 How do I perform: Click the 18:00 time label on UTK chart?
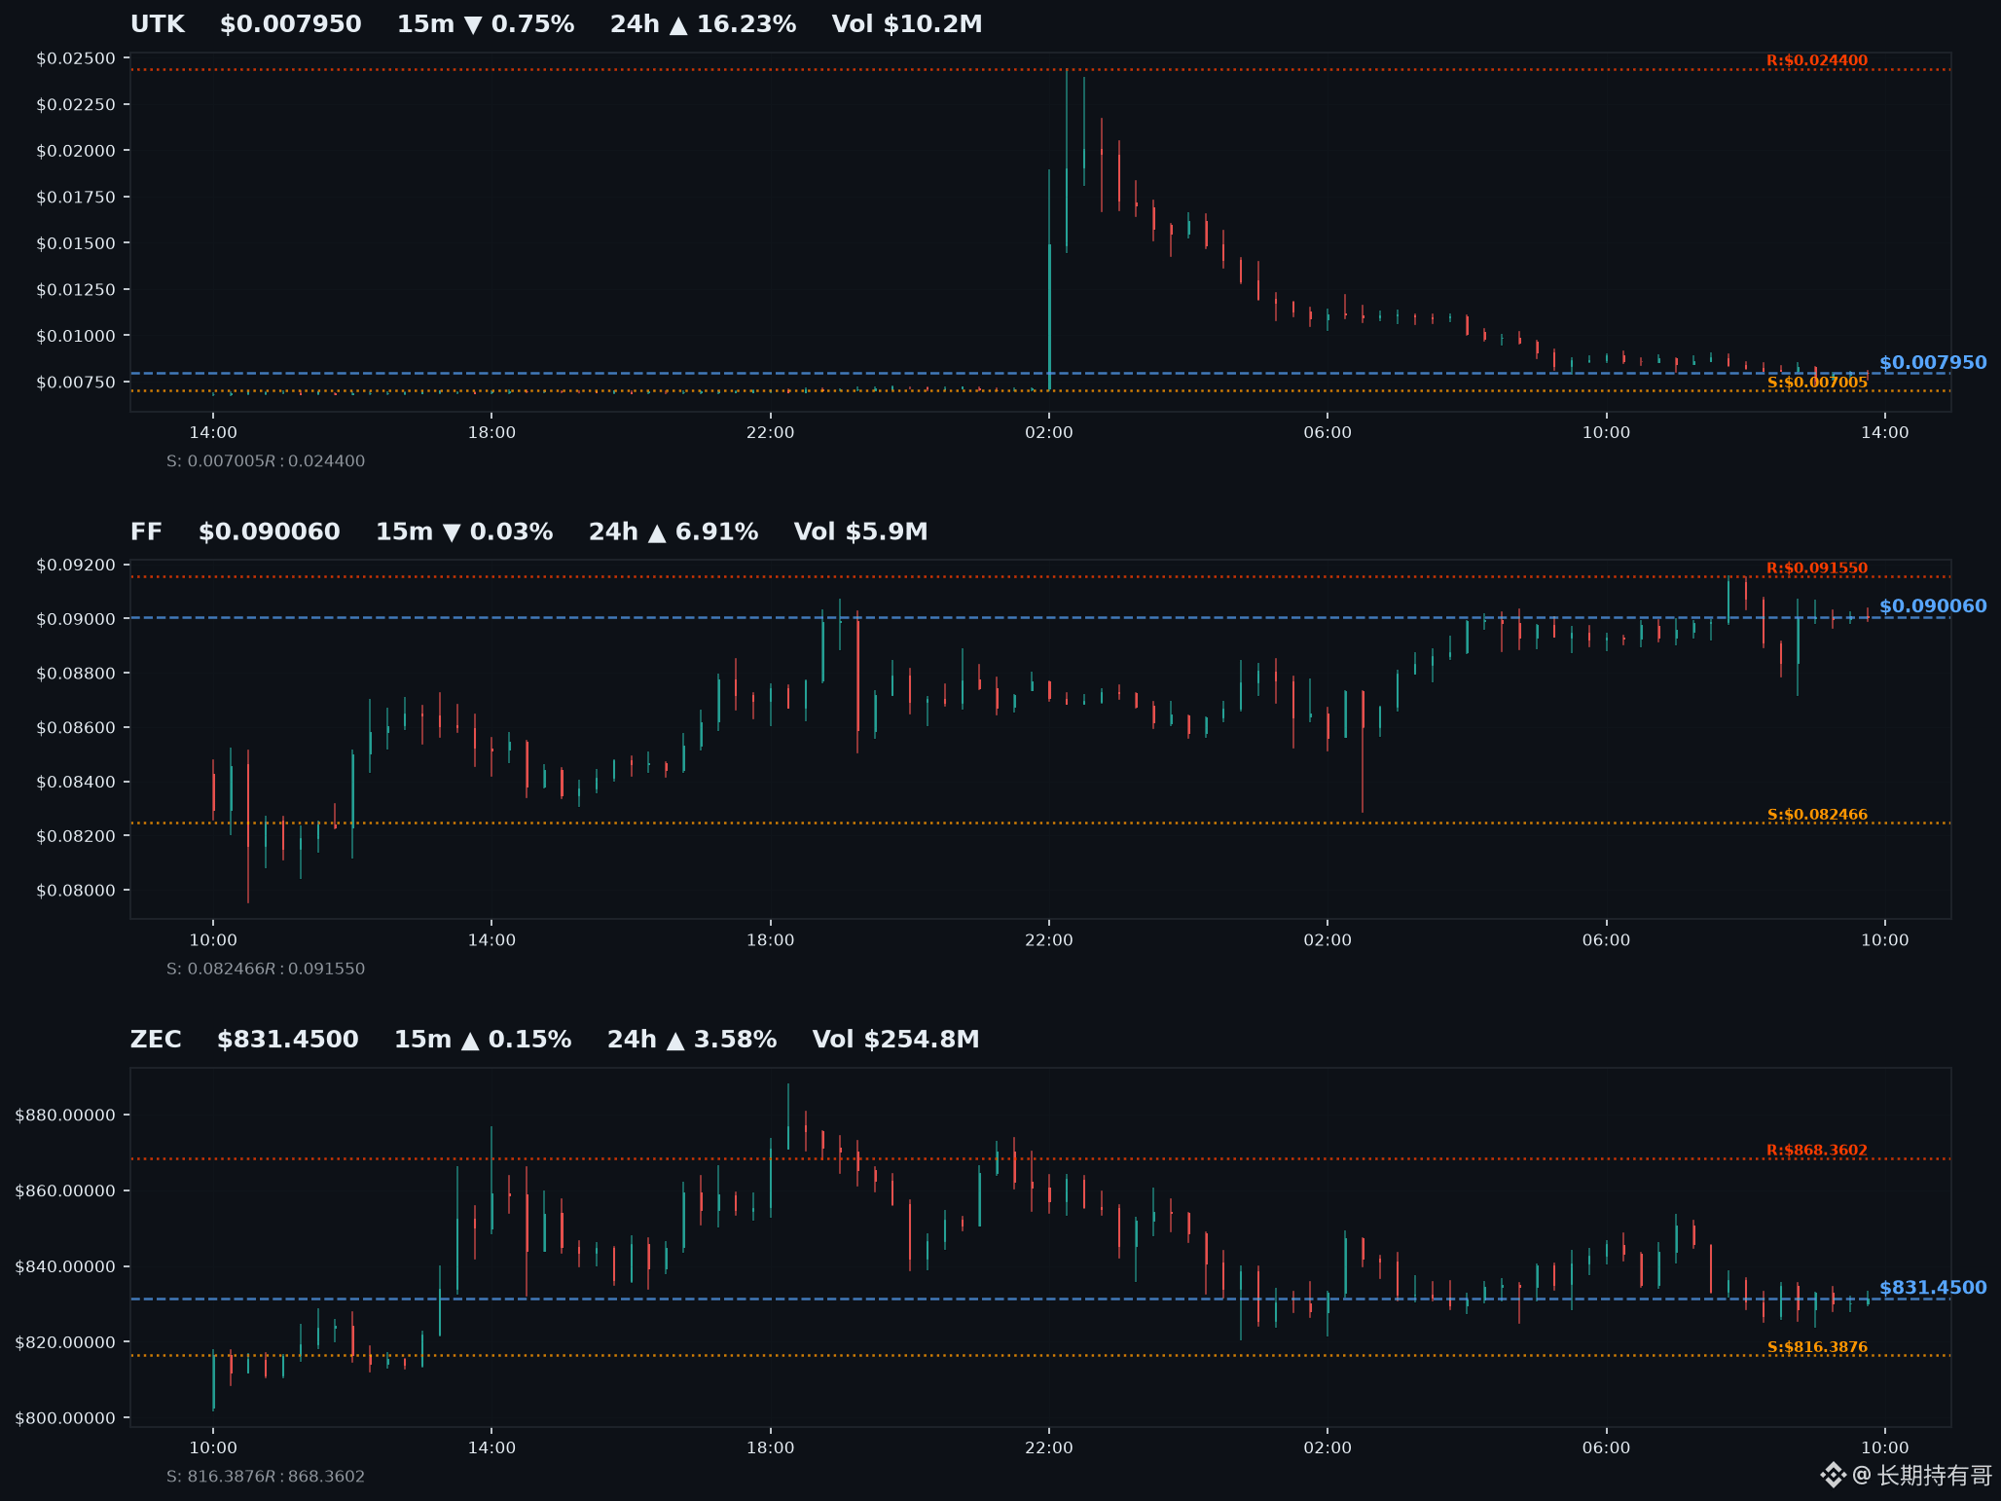[491, 433]
